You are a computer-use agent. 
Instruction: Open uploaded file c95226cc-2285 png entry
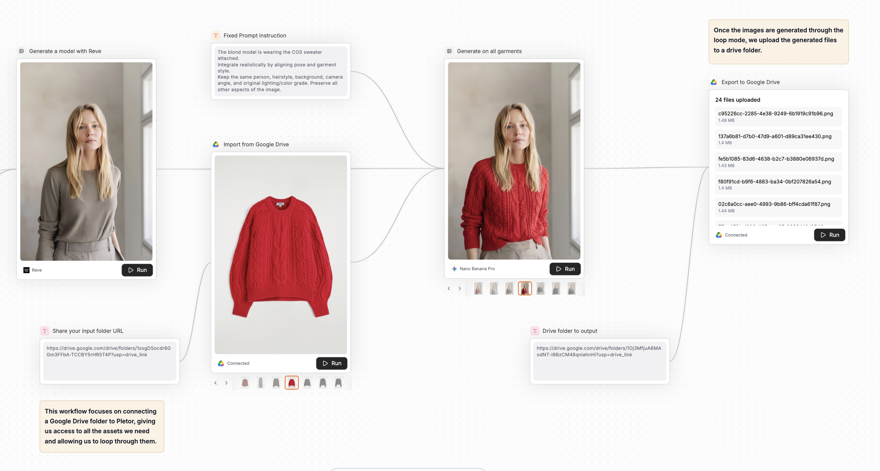point(778,116)
